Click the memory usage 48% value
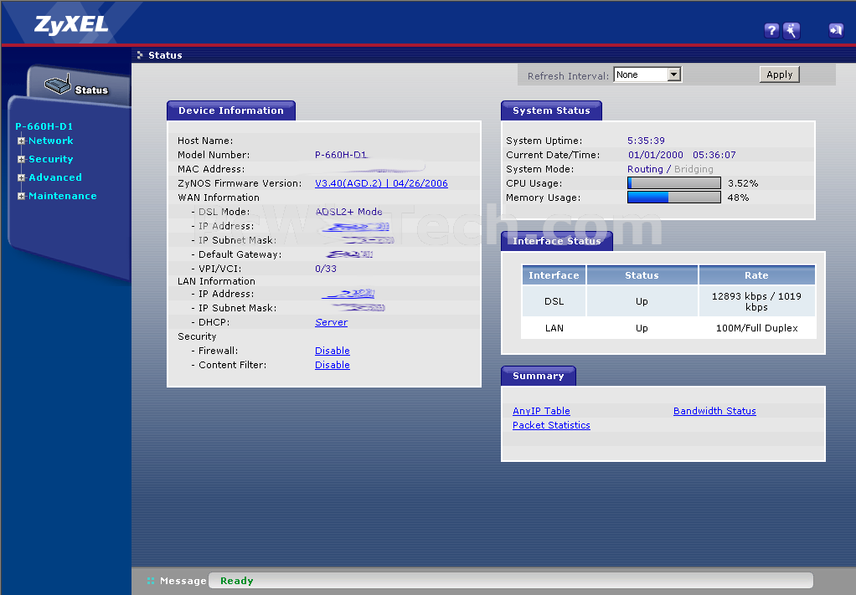This screenshot has width=856, height=595. point(738,197)
